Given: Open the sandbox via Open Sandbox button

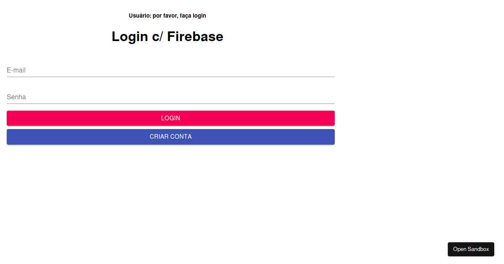Looking at the screenshot, I should tap(471, 249).
